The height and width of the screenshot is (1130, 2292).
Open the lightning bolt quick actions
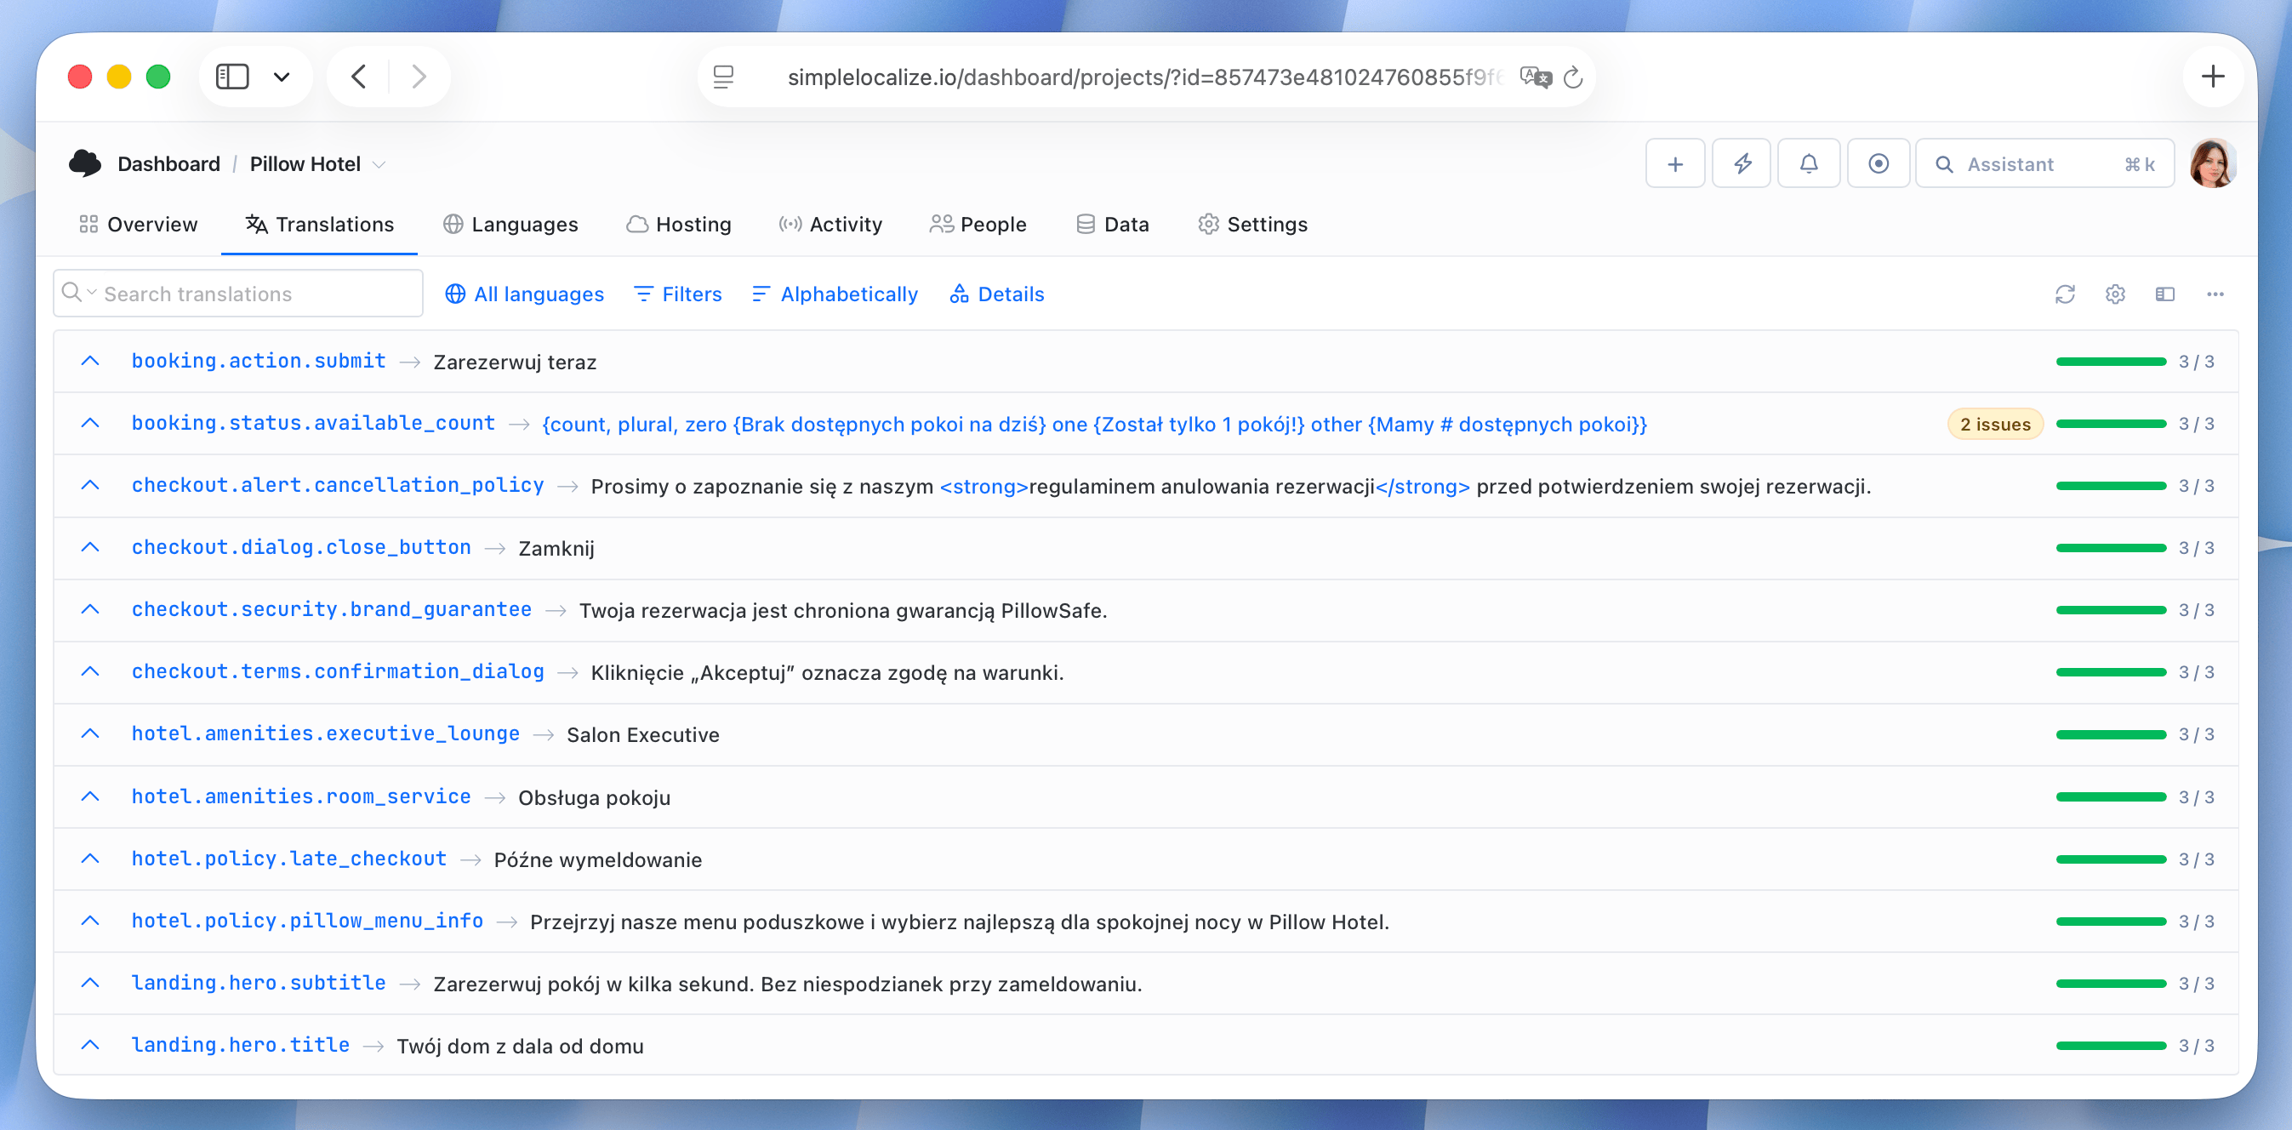(1742, 163)
